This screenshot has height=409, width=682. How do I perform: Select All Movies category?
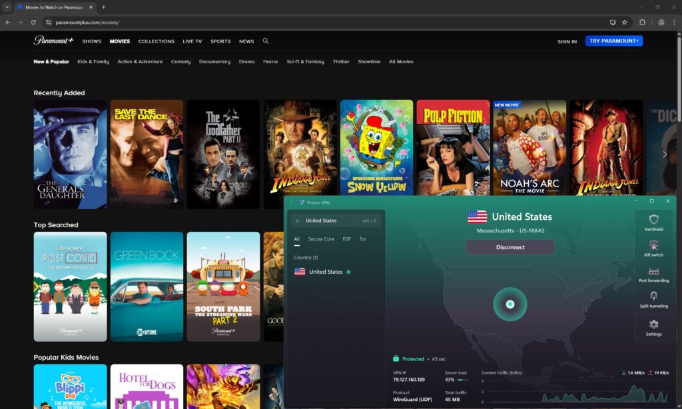point(401,62)
